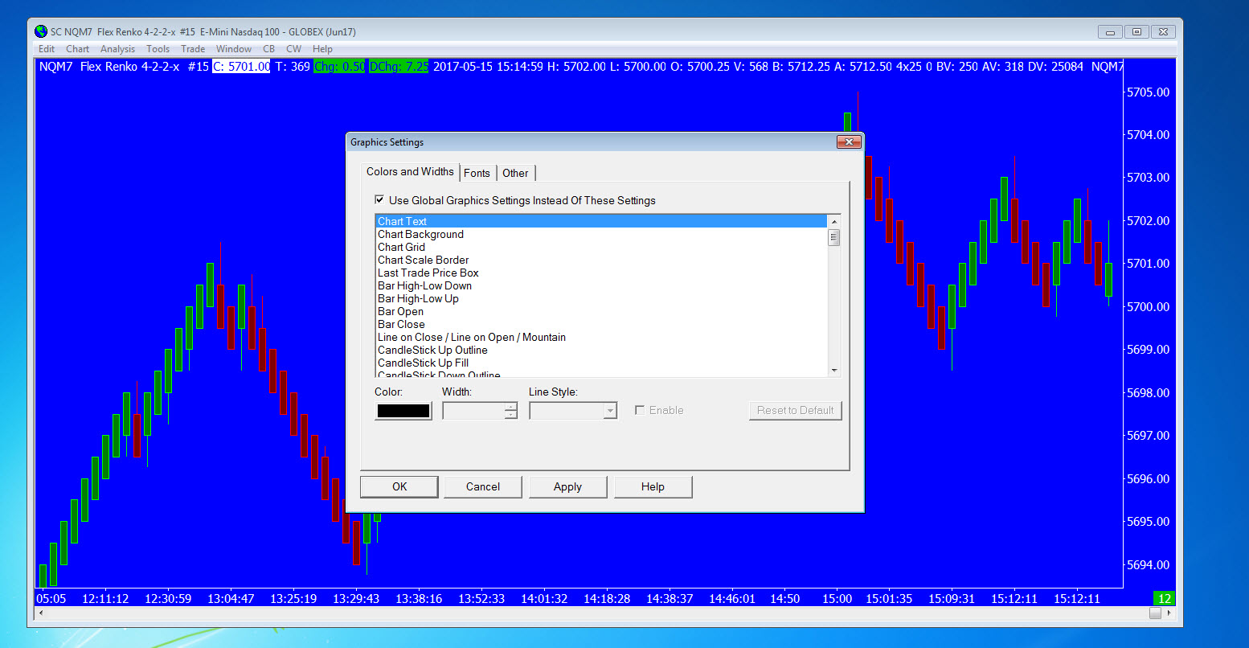This screenshot has width=1249, height=648.
Task: Minimize the Sierra Chart window
Action: tap(1110, 32)
